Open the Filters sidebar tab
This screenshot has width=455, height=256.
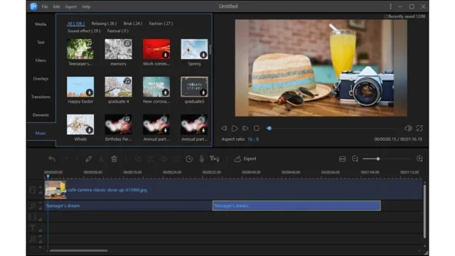click(41, 60)
